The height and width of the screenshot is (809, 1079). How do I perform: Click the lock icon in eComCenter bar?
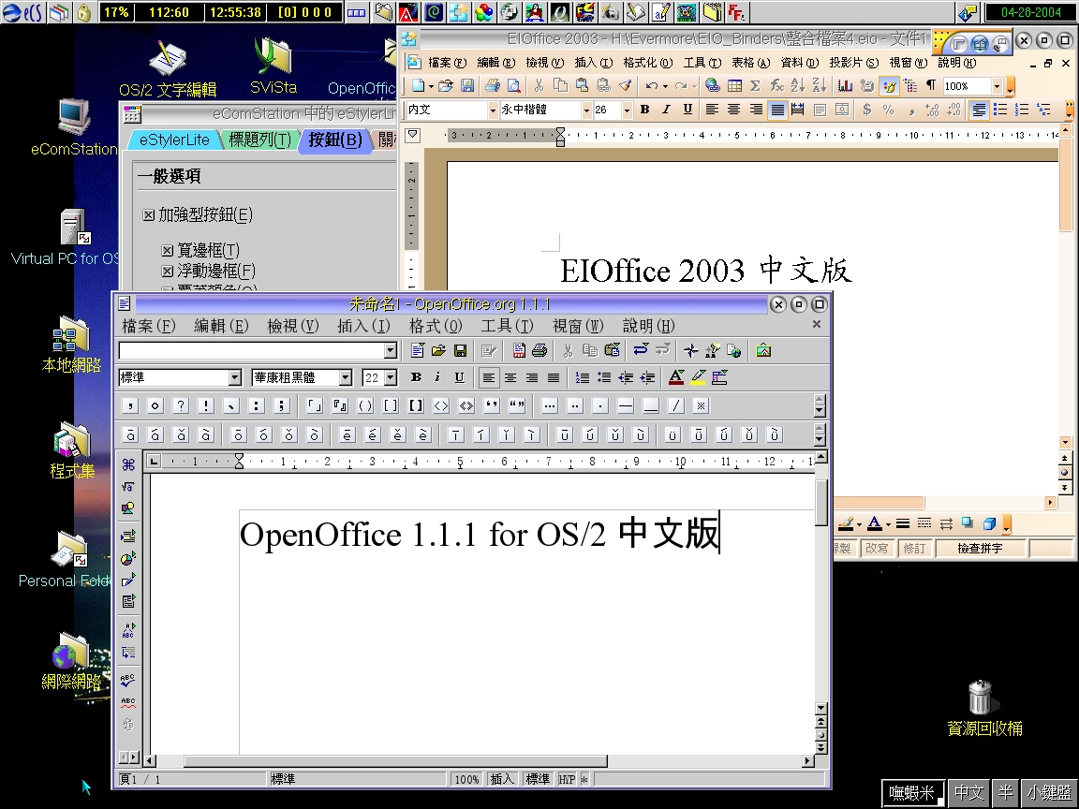pyautogui.click(x=83, y=12)
